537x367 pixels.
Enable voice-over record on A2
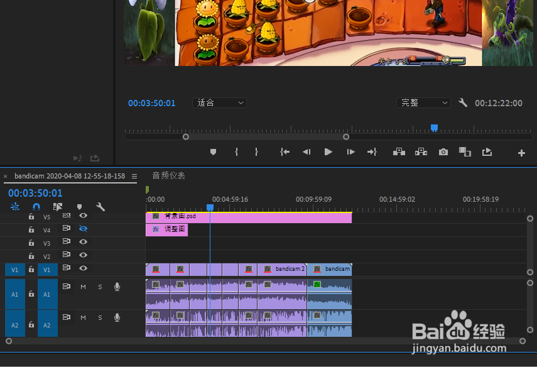(117, 318)
